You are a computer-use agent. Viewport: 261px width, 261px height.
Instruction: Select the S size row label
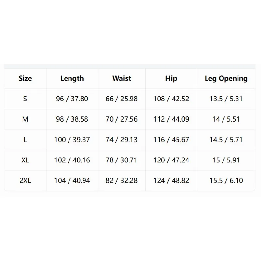point(25,99)
